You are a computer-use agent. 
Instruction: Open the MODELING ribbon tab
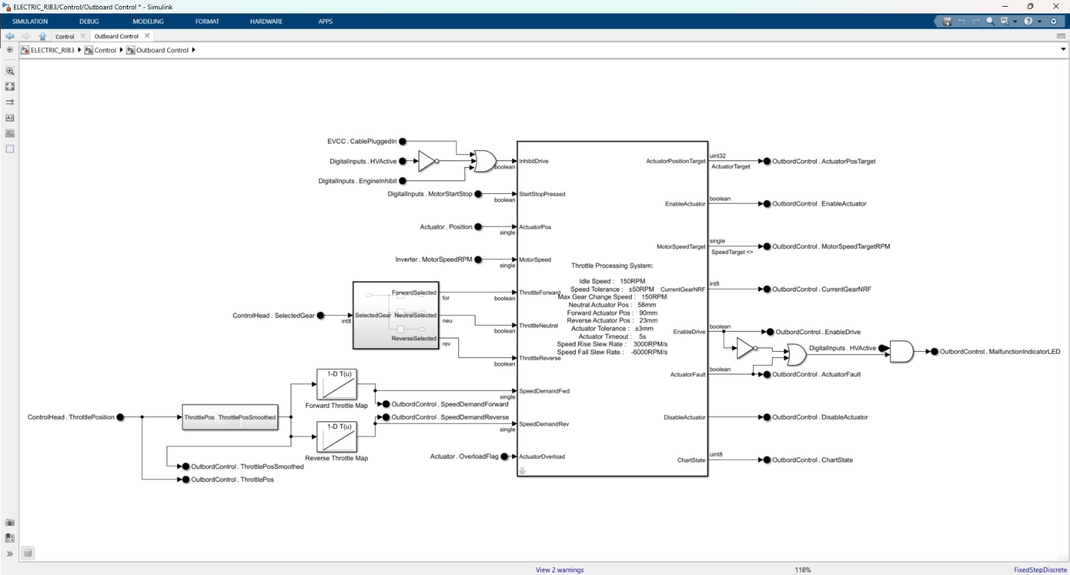(148, 21)
